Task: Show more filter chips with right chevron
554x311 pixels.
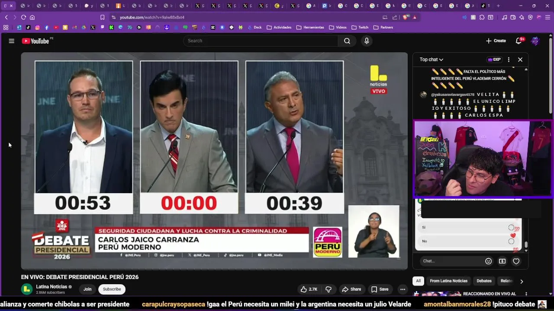Action: (522, 281)
